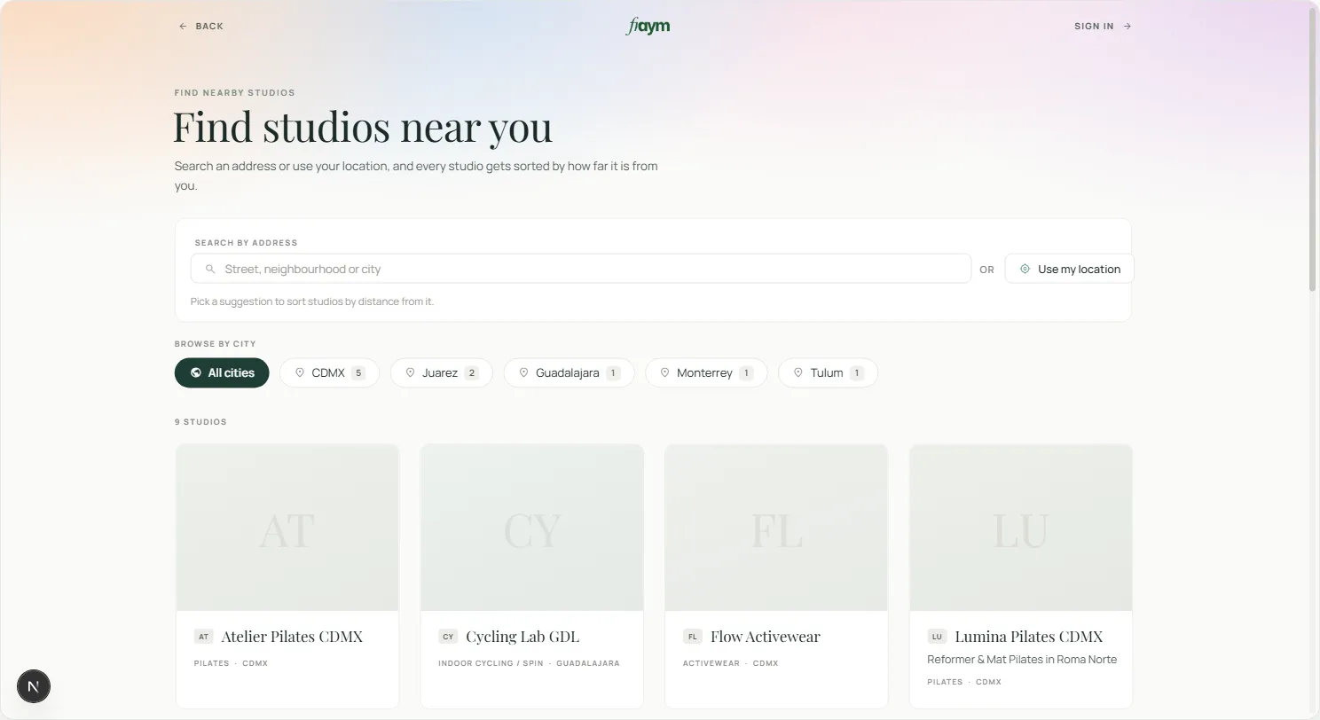Click the search magnifier icon
Image resolution: width=1320 pixels, height=720 pixels.
(x=210, y=269)
